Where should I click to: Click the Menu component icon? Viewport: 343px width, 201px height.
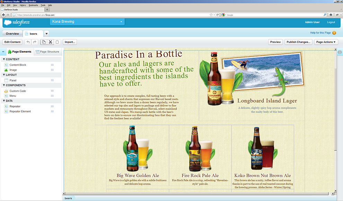tap(6, 96)
